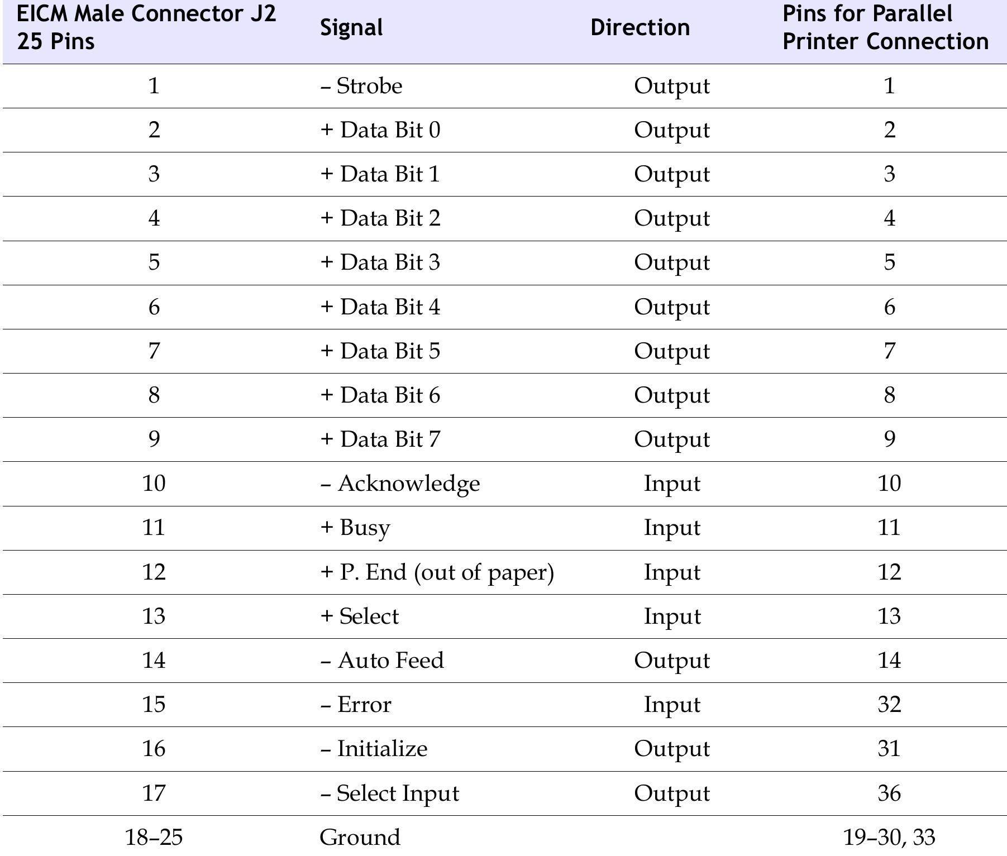This screenshot has height=856, width=1007.
Task: Select the + Data Bit 0 cell
Action: click(x=380, y=130)
